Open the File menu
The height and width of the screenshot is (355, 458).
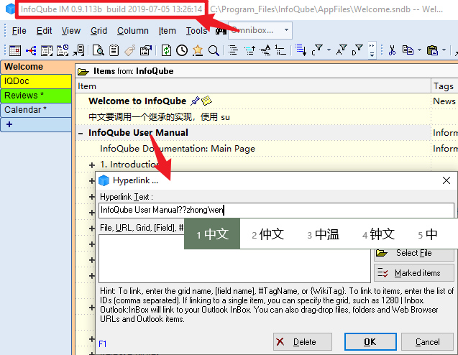point(19,31)
